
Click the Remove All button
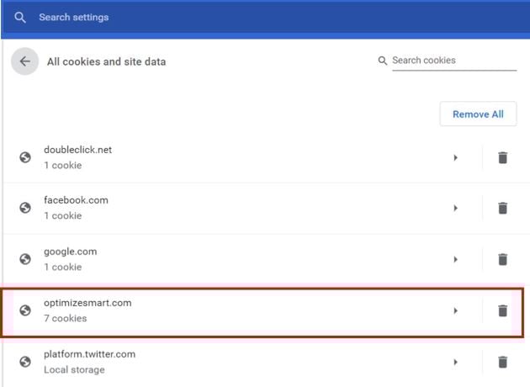(x=478, y=114)
